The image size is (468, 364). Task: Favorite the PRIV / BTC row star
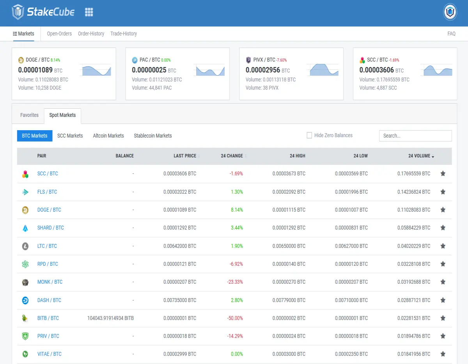coord(443,336)
